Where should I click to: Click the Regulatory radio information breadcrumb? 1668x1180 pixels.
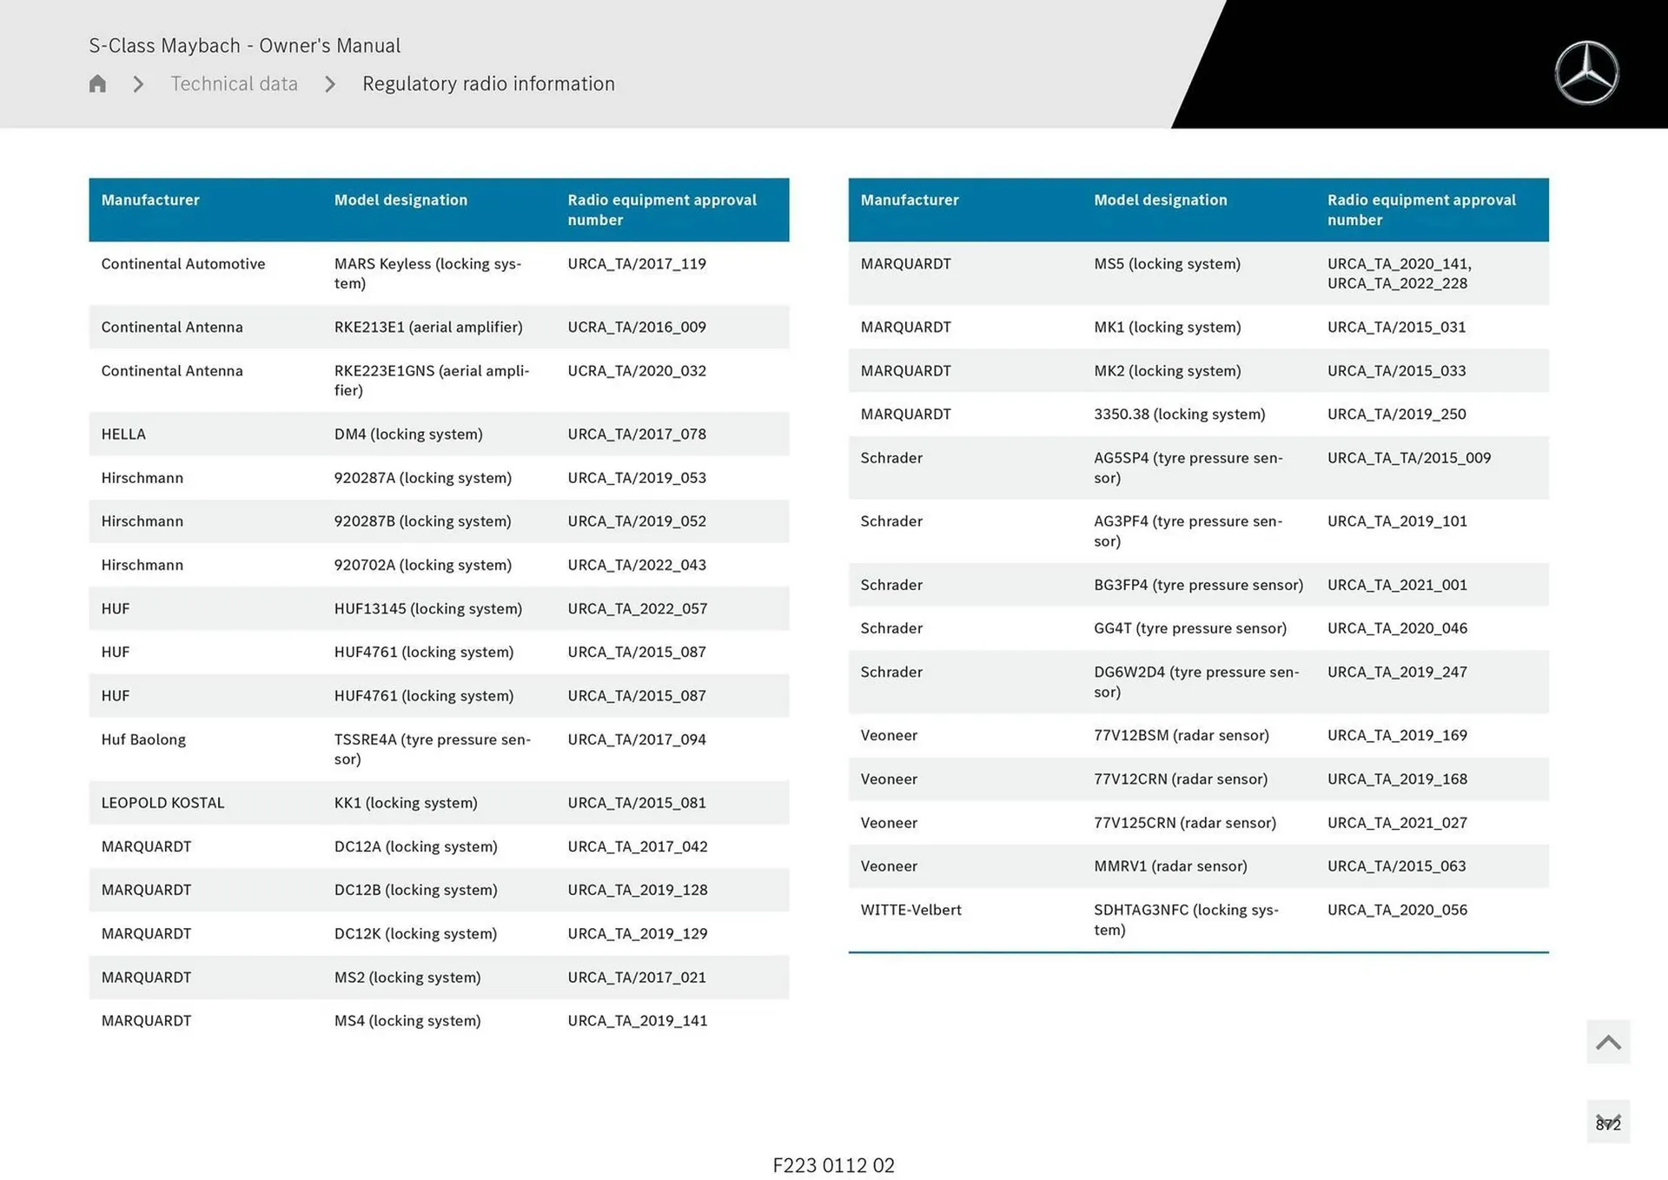click(x=488, y=83)
